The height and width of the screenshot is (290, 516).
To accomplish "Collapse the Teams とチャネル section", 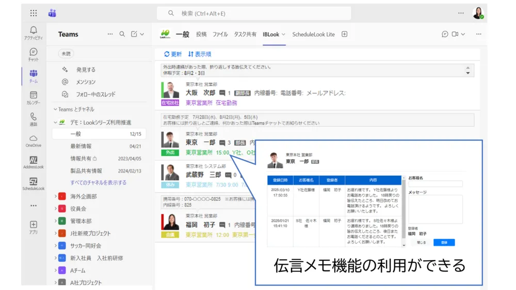I will click(x=55, y=109).
